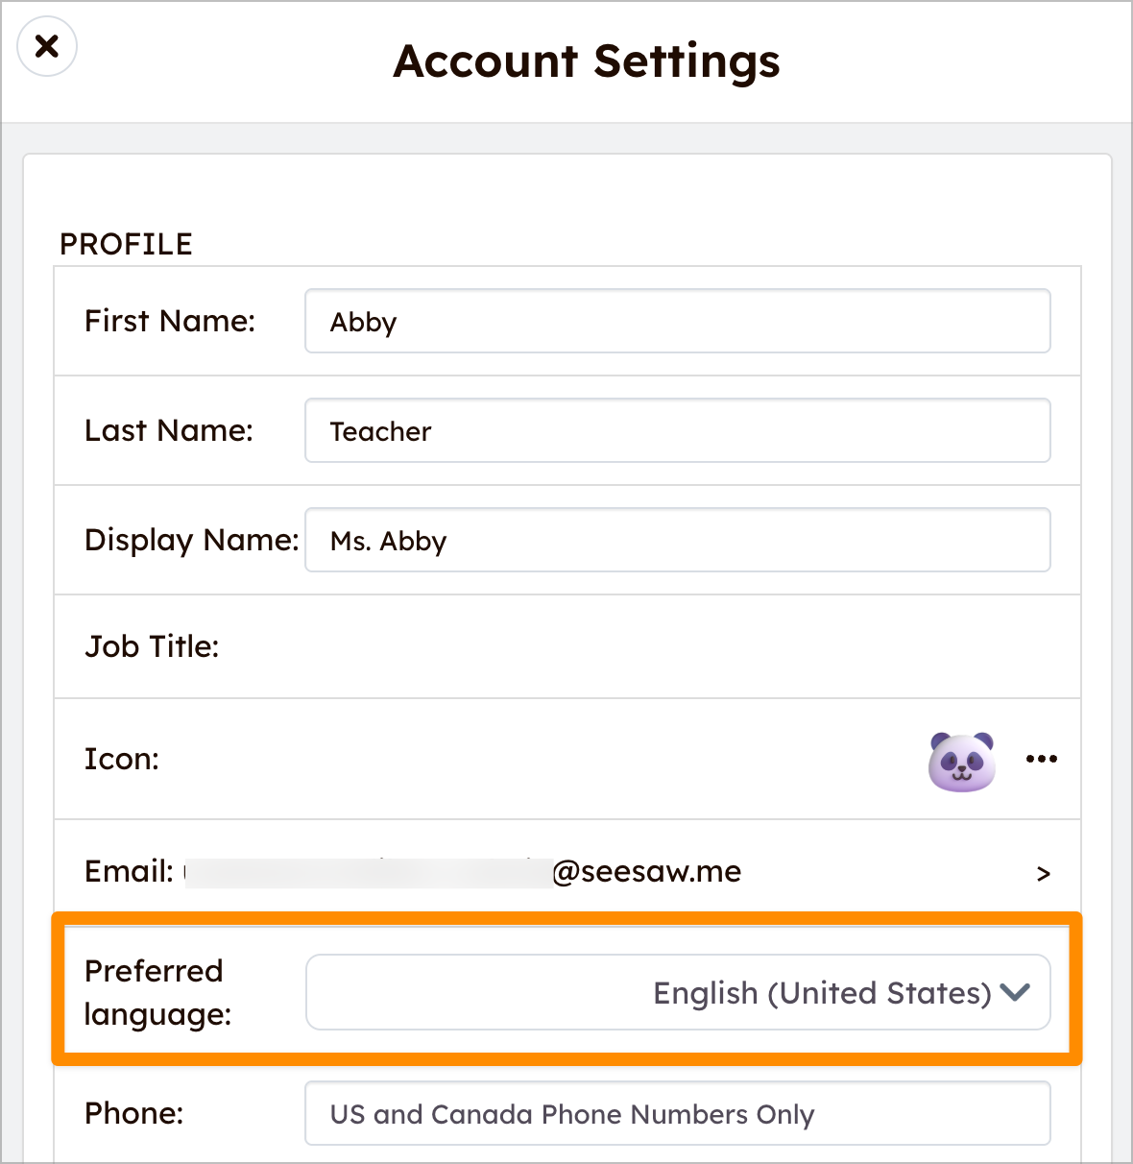The width and height of the screenshot is (1133, 1164).
Task: Select the @seesaw.me email address
Action: (x=646, y=872)
